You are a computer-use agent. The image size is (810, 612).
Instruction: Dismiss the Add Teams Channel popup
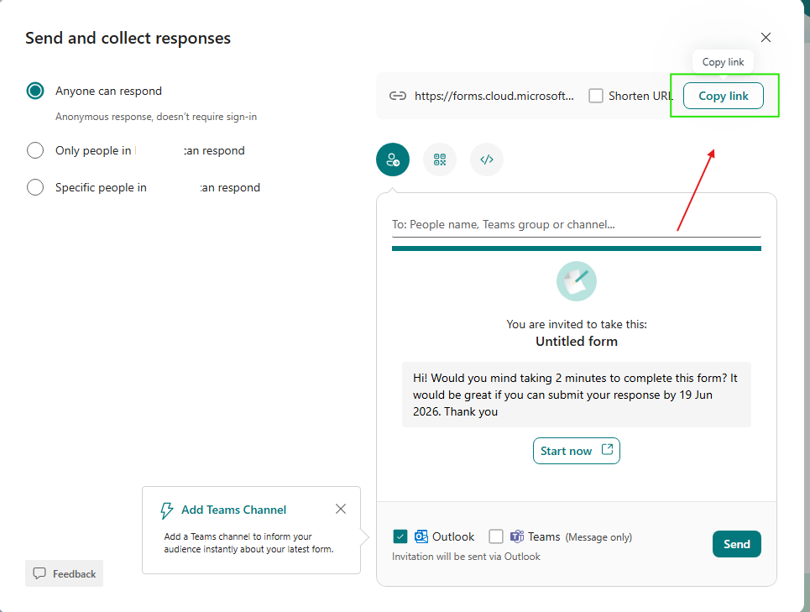click(341, 510)
